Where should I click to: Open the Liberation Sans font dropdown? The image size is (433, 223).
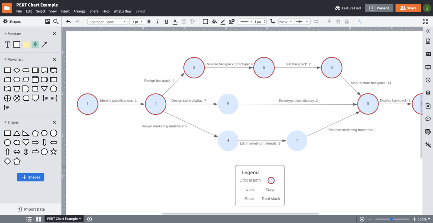tap(108, 22)
